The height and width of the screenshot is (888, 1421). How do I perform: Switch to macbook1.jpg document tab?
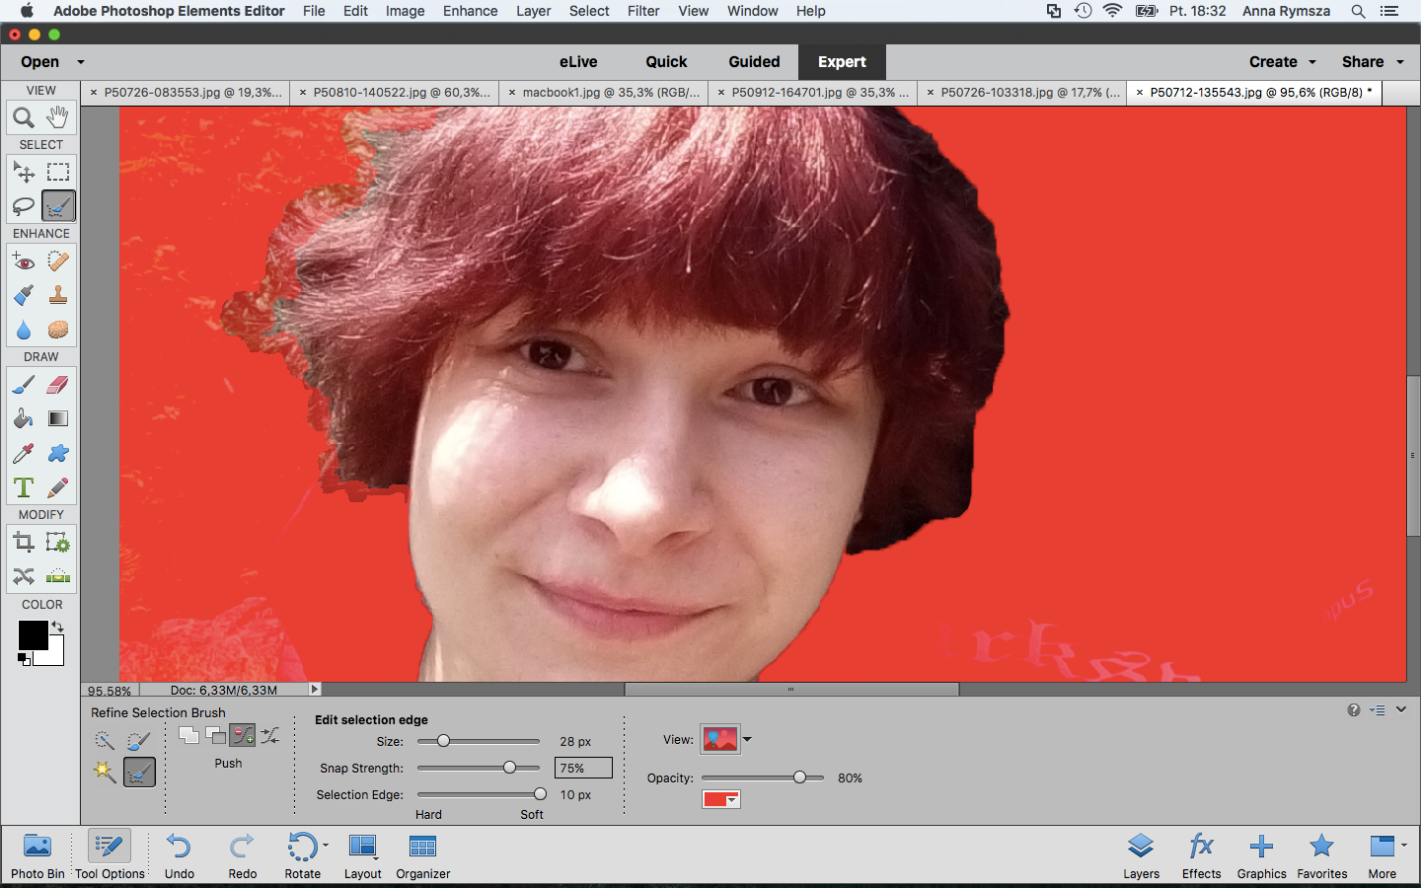point(604,93)
